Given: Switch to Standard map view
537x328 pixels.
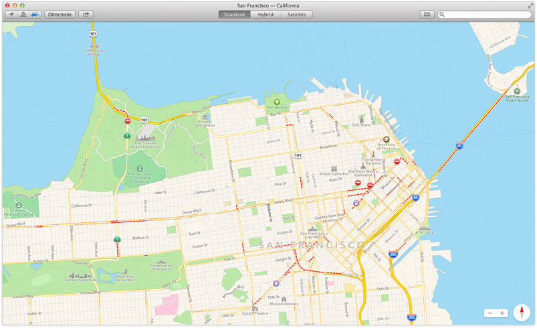Looking at the screenshot, I should (234, 14).
